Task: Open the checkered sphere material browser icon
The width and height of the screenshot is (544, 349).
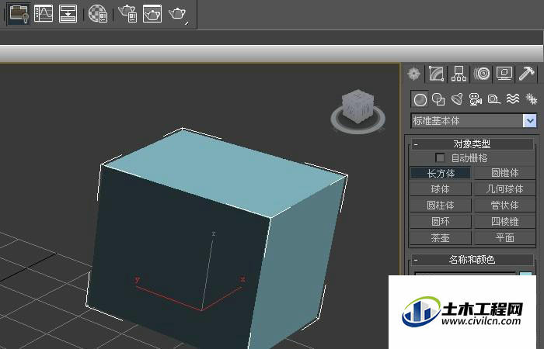Action: (x=98, y=13)
